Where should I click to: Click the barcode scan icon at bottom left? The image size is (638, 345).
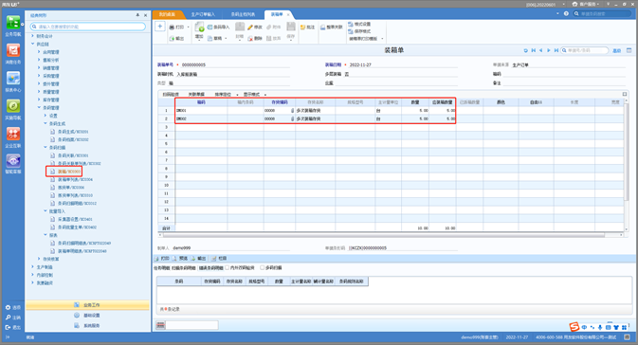tap(161, 325)
